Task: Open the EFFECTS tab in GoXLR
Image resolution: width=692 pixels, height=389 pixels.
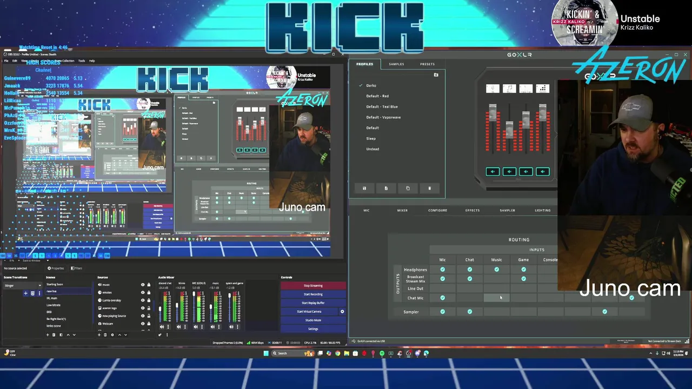Action: (473, 210)
